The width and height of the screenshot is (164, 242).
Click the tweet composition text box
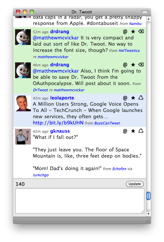80,201
